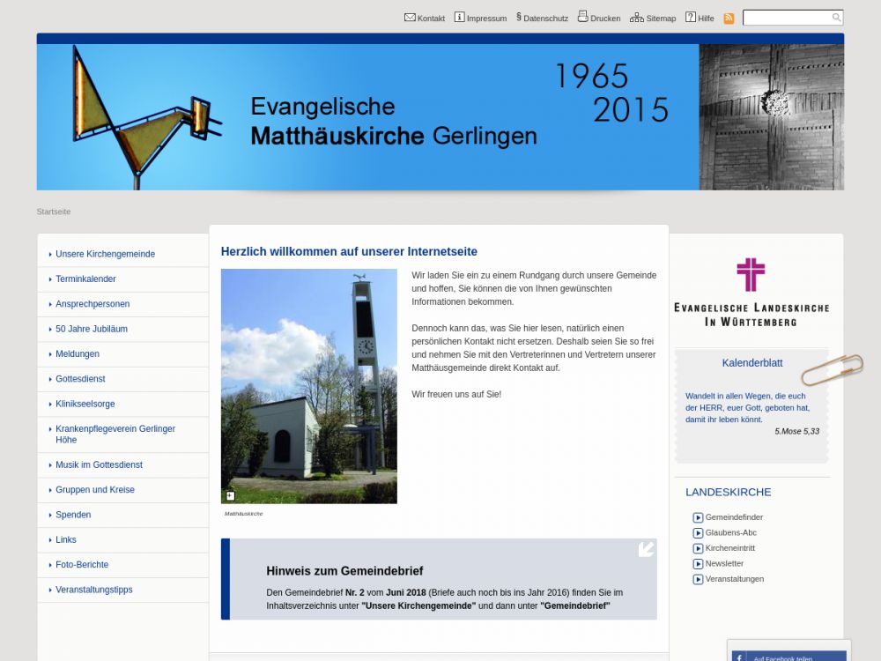
Task: Click the Sitemap tree icon
Action: click(x=636, y=18)
